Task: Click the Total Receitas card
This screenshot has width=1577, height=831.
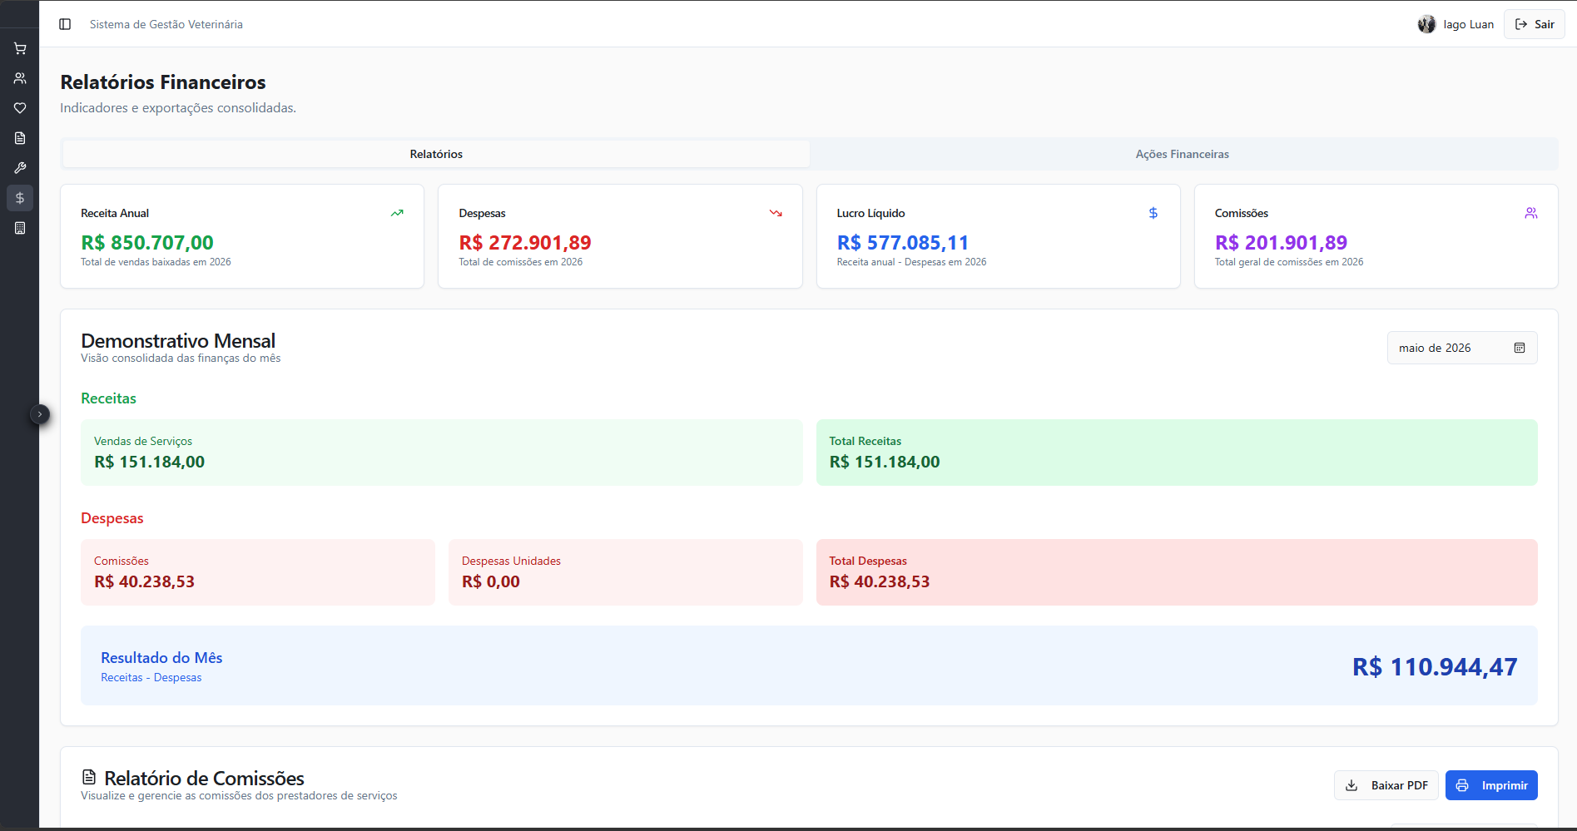Action: 1177,453
